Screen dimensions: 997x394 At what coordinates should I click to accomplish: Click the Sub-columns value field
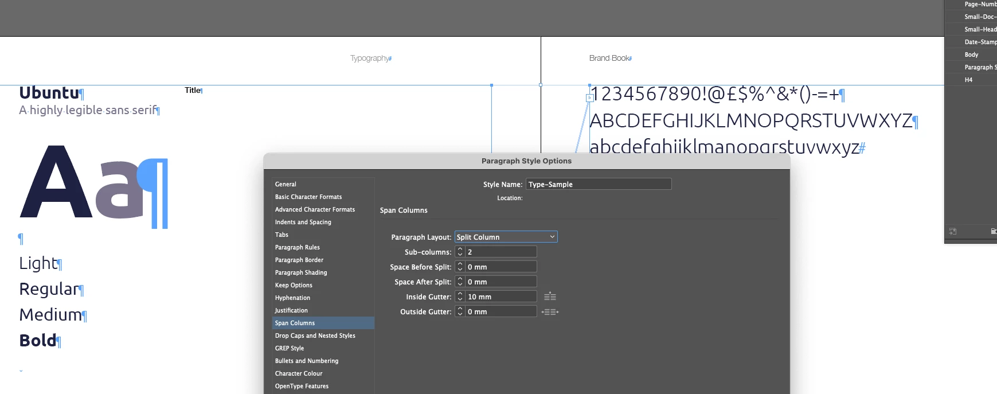501,252
